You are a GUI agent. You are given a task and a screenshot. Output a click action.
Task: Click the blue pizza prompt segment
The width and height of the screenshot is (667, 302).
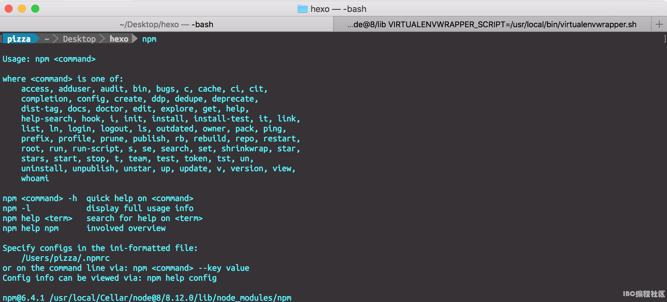tap(19, 39)
